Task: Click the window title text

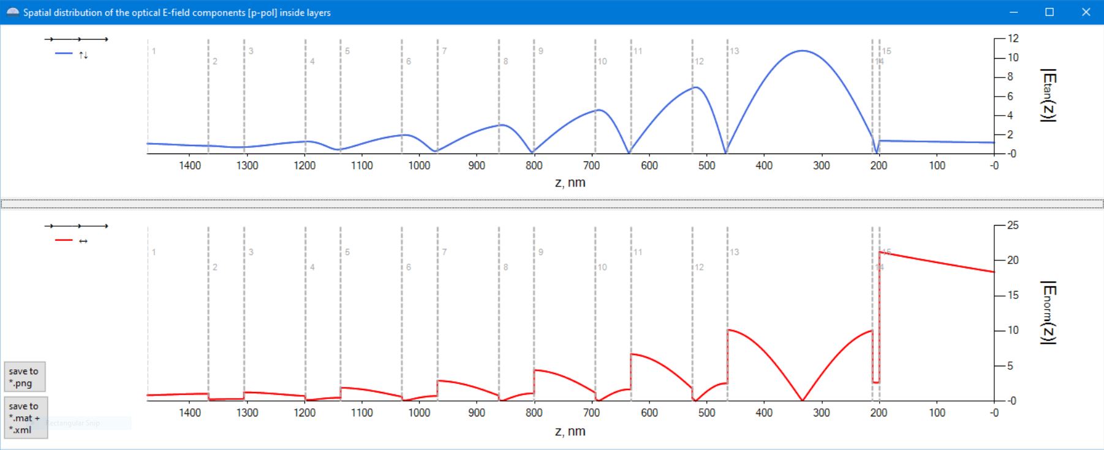Action: pos(177,12)
